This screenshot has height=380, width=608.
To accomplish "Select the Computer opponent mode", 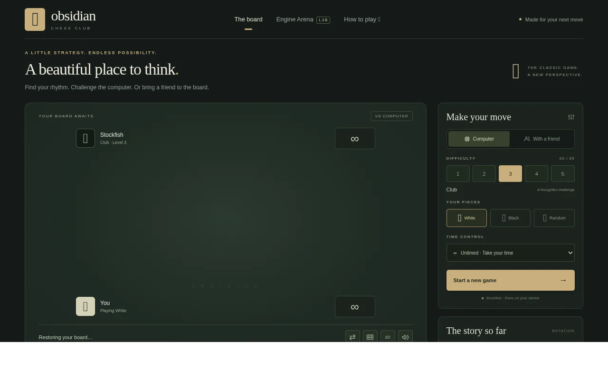I will point(479,139).
